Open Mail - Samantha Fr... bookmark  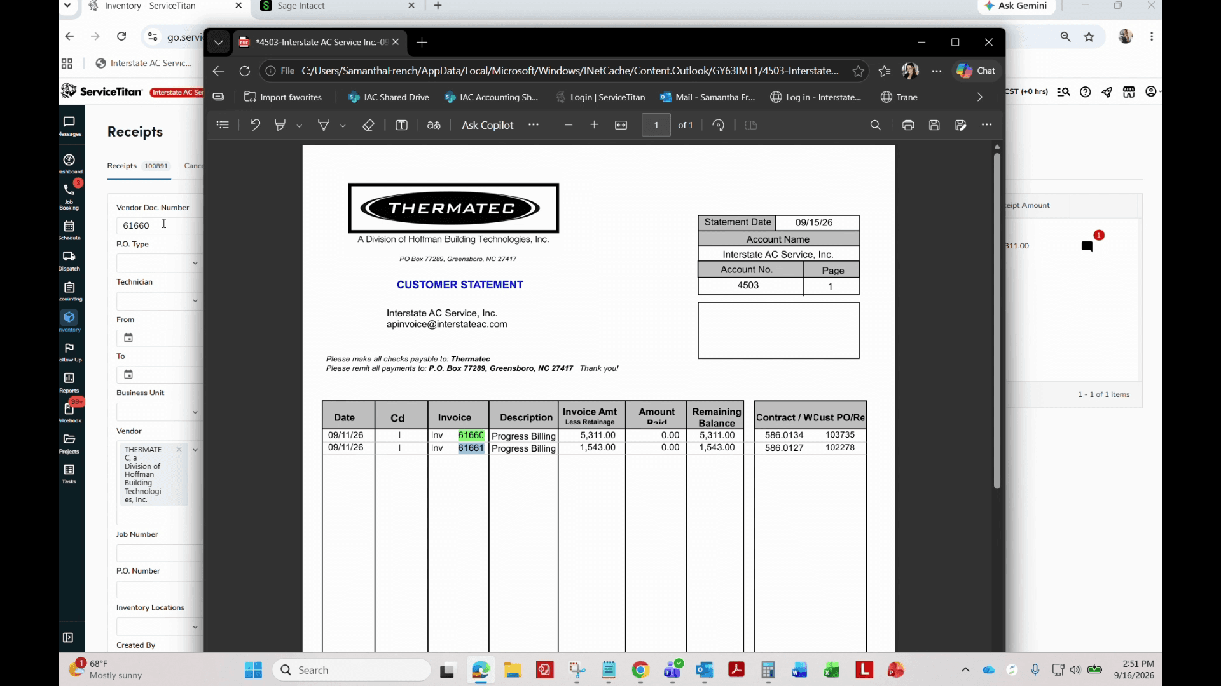pos(707,97)
